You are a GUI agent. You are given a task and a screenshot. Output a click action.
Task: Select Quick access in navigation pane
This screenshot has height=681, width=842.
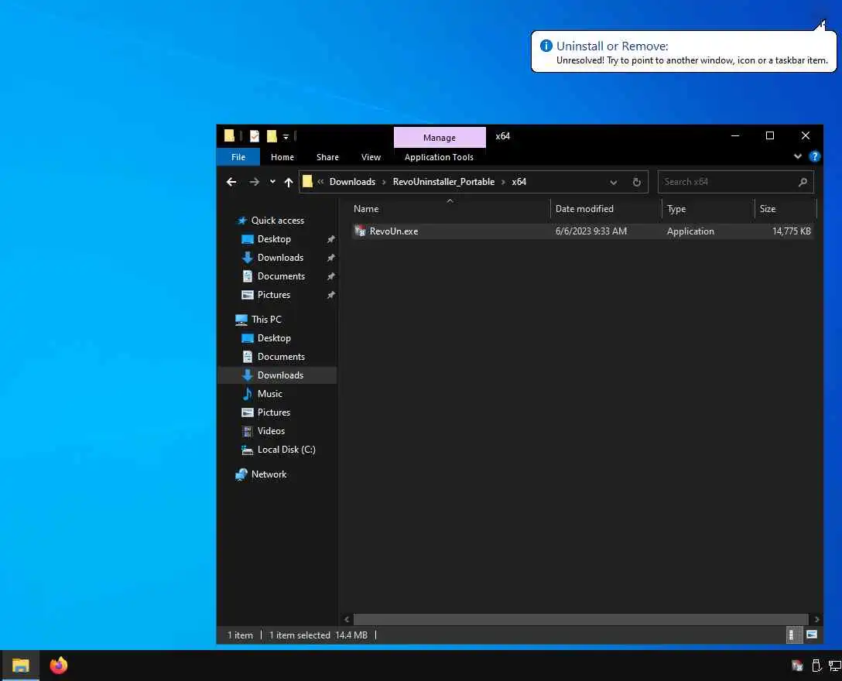click(277, 221)
